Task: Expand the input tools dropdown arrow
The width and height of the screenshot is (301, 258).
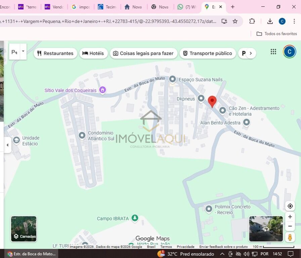Action: 23,52
